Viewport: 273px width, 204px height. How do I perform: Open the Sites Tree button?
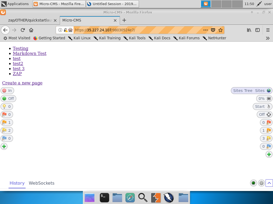(252, 91)
